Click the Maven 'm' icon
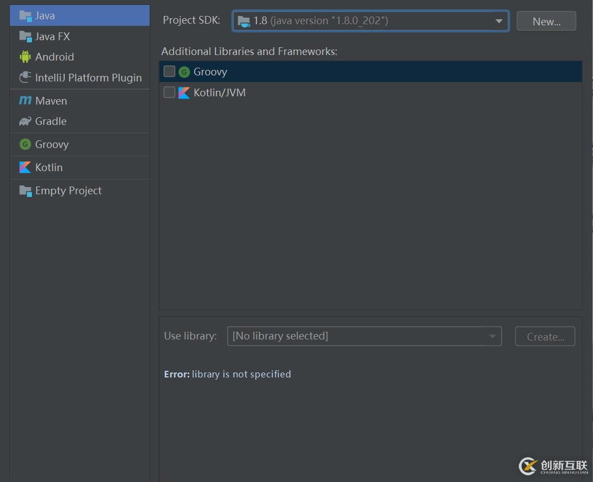 click(25, 100)
